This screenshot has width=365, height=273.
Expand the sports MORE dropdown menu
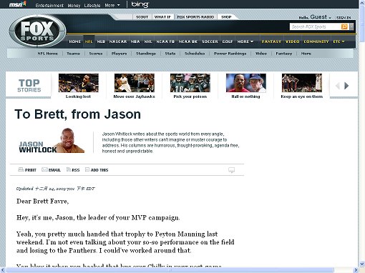pyautogui.click(x=245, y=41)
